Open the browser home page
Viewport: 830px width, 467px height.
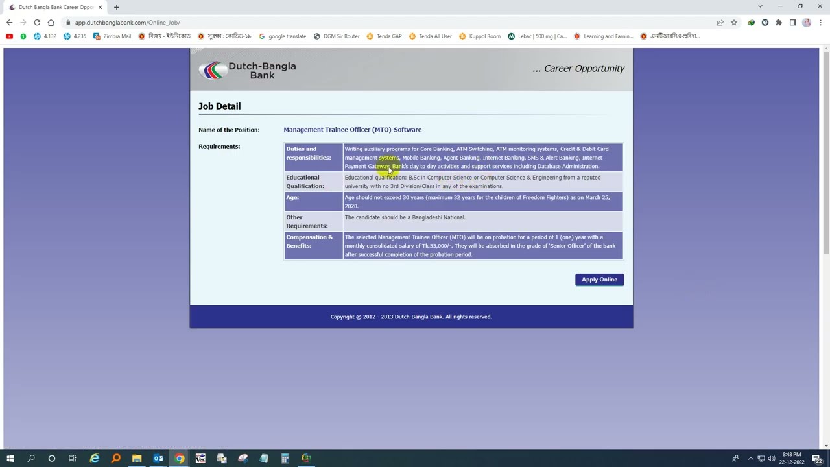(x=51, y=23)
